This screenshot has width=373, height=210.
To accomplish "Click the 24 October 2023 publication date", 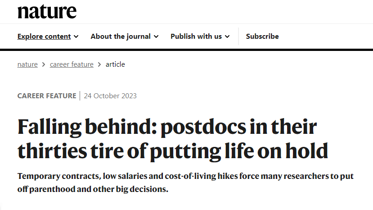I will pos(110,96).
